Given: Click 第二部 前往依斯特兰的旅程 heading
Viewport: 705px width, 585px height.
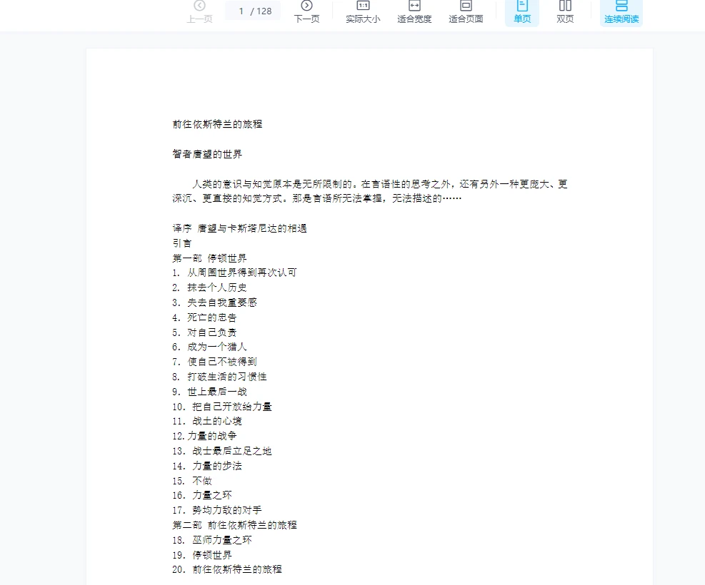Looking at the screenshot, I should pyautogui.click(x=235, y=525).
